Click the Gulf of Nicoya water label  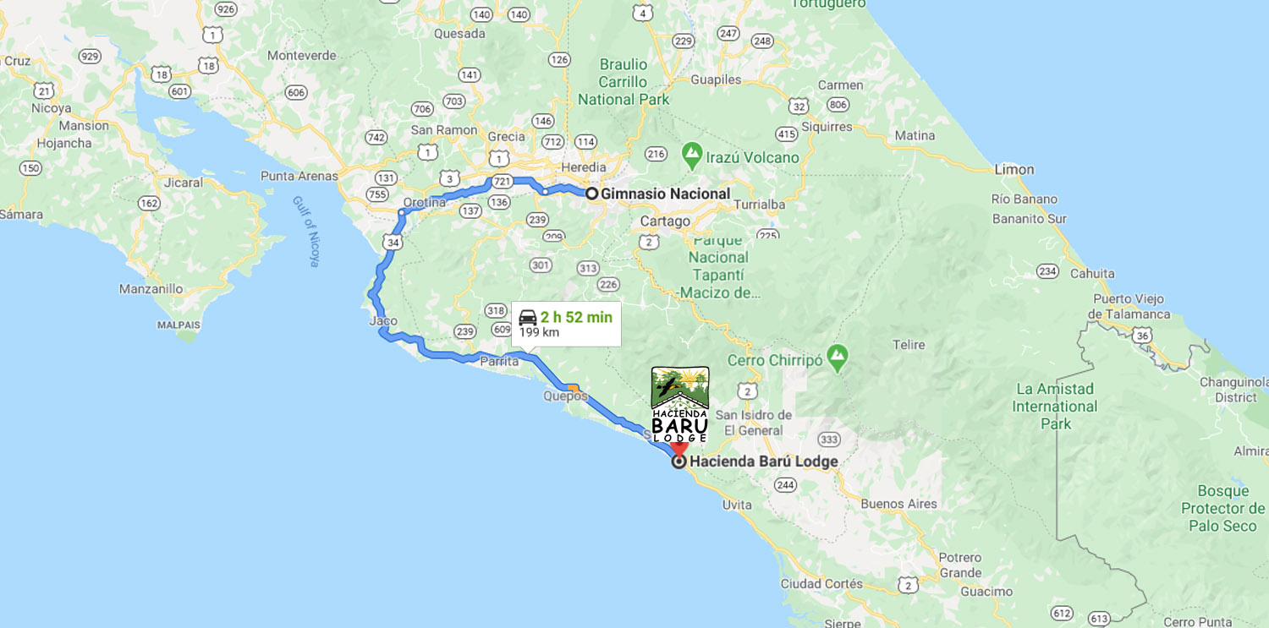point(306,232)
